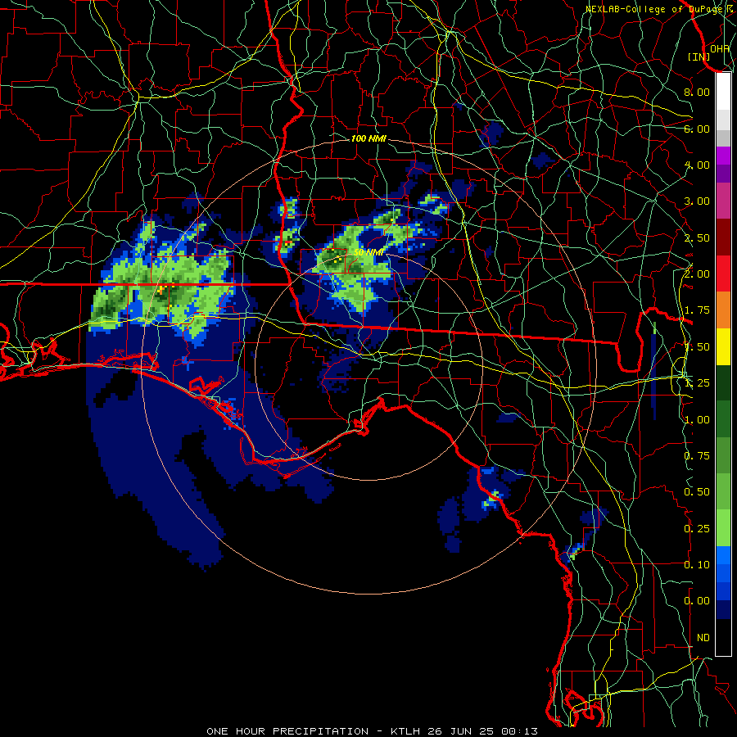Screen dimensions: 737x737
Task: Click the 100 NMI range ring label
Action: click(x=368, y=138)
